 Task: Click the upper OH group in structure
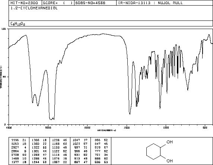169,142
